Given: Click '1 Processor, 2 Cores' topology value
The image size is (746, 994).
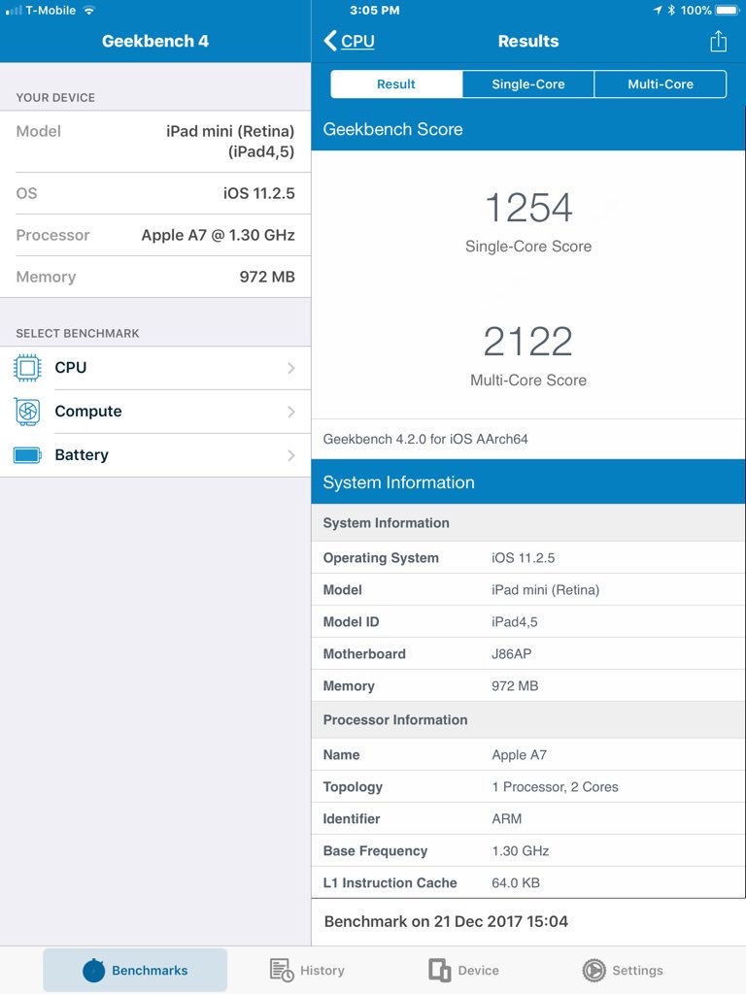Looking at the screenshot, I should pyautogui.click(x=555, y=786).
